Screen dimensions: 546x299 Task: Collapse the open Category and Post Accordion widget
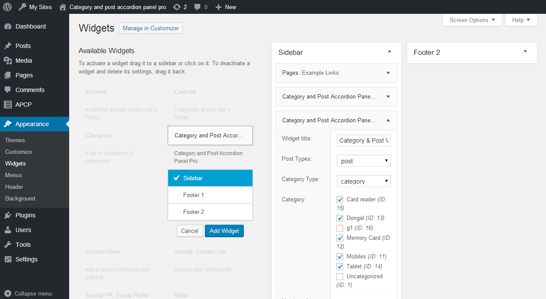388,120
